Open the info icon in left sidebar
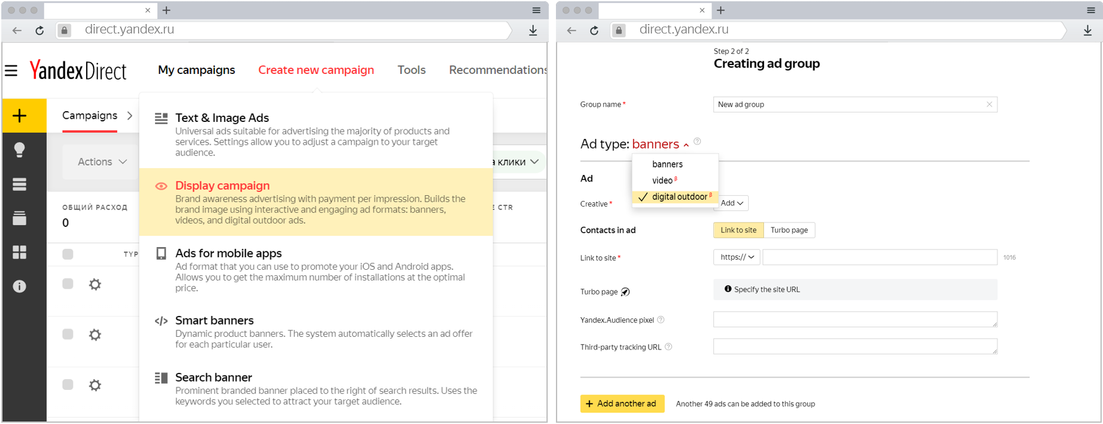This screenshot has height=424, width=1103. [20, 286]
